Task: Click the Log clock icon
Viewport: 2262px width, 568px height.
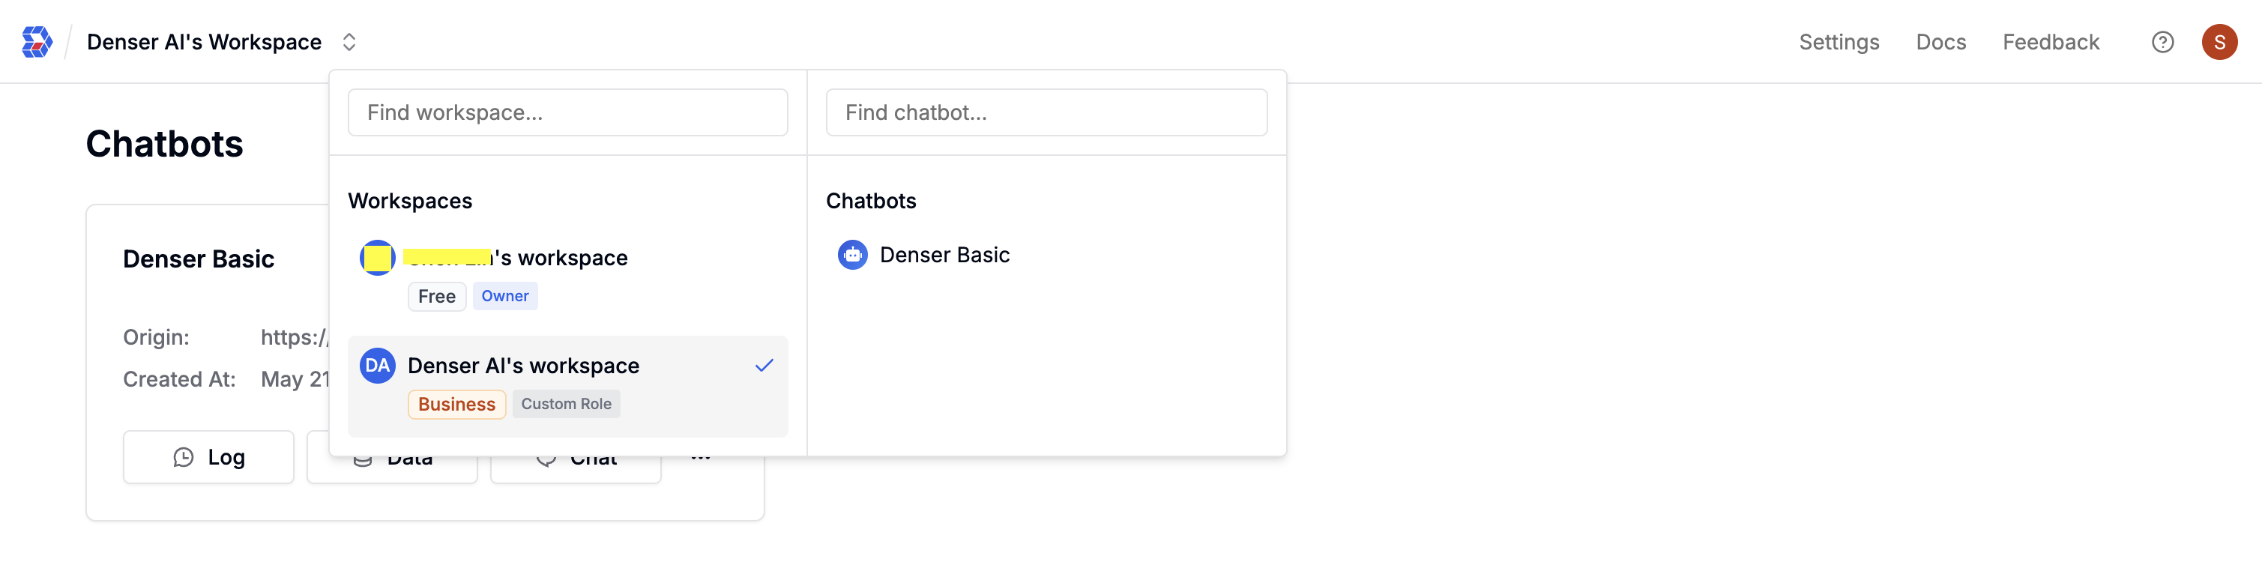Action: point(184,457)
